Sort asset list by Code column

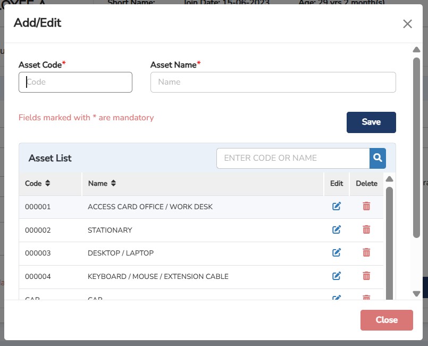48,184
